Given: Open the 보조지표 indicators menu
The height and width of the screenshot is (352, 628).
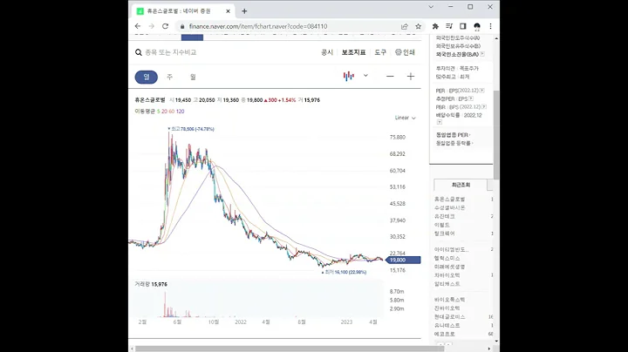Looking at the screenshot, I should [x=353, y=52].
